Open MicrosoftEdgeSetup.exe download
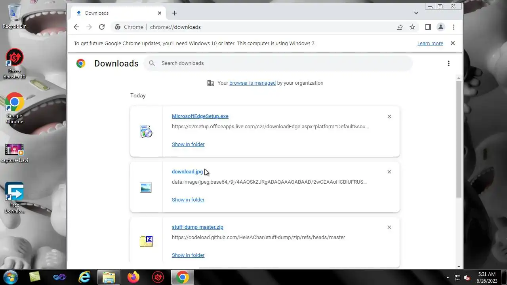Screen dimensions: 507x285 200,116
